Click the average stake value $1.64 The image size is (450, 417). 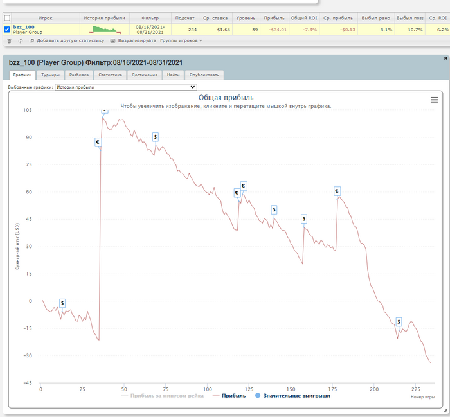tap(223, 30)
